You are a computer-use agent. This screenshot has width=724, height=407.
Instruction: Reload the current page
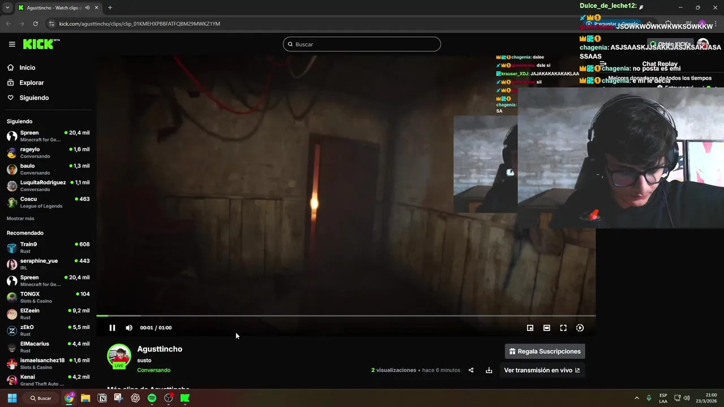pyautogui.click(x=35, y=24)
